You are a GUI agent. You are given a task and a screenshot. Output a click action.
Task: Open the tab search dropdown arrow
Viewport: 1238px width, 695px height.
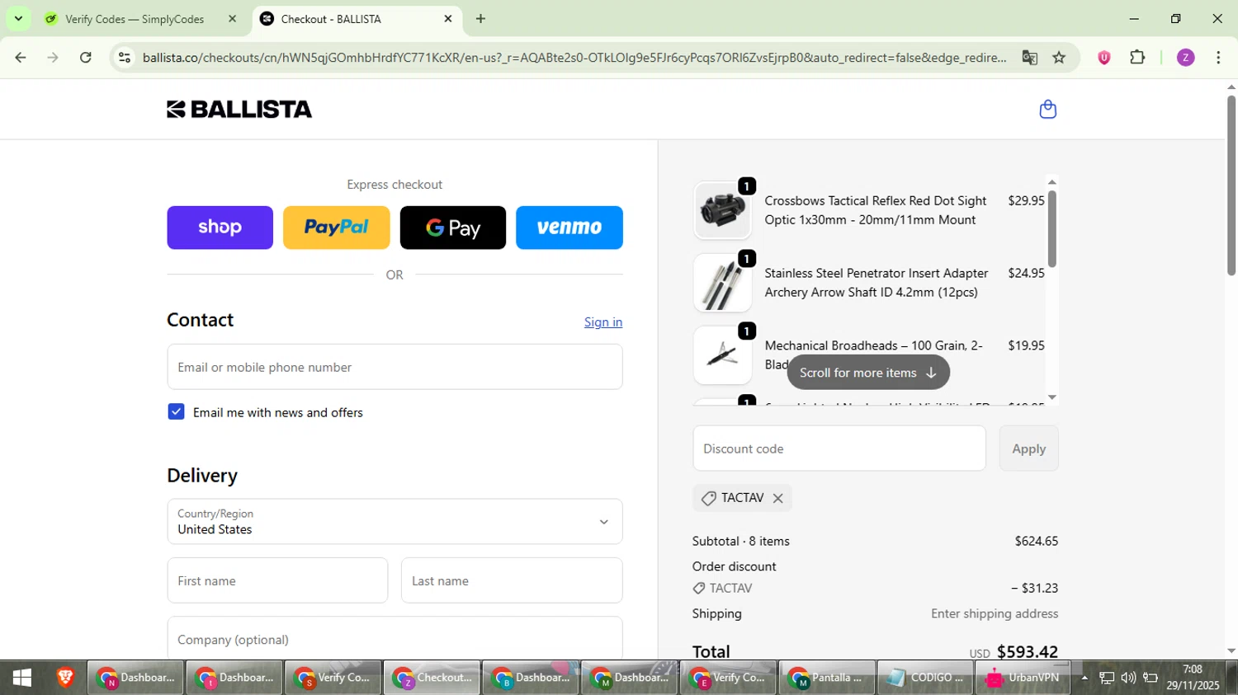18,18
